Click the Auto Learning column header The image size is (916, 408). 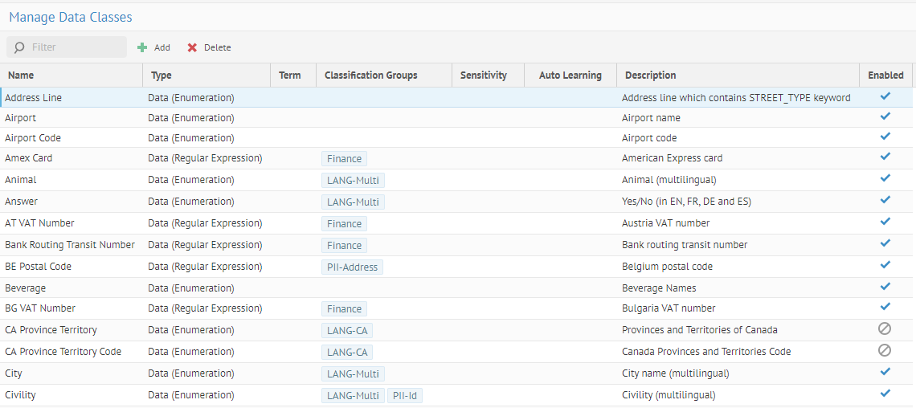[x=570, y=75]
